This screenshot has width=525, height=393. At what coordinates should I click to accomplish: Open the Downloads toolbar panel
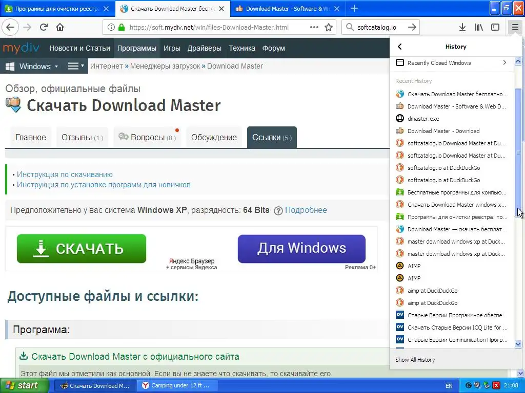462,27
